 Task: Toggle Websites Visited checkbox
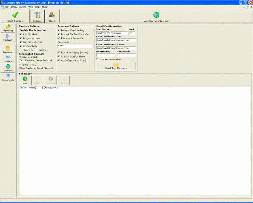[21, 42]
